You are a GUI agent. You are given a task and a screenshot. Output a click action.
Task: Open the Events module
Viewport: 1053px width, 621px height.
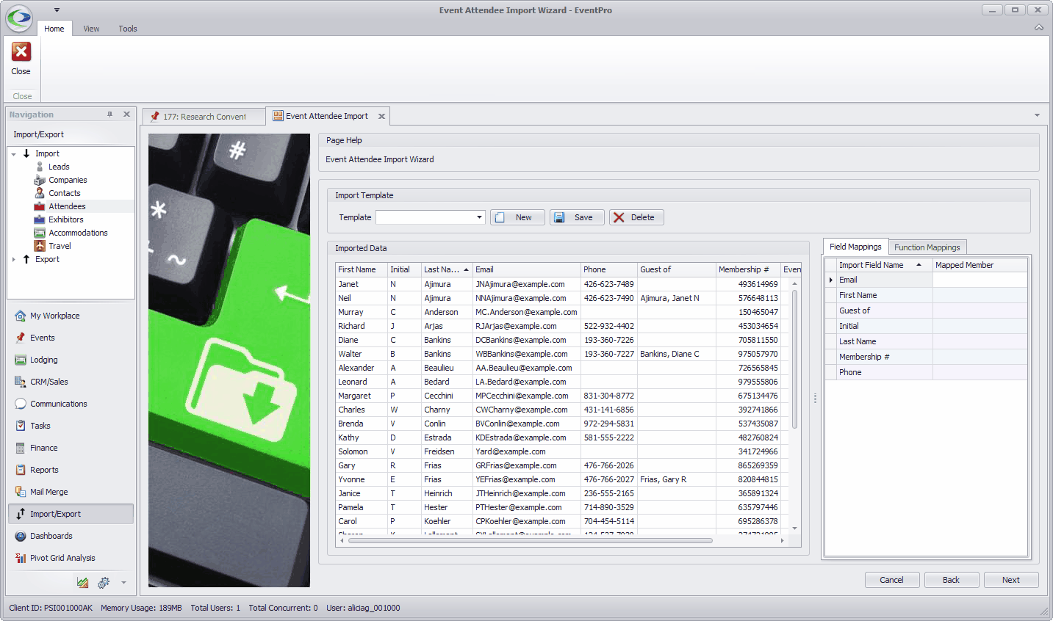point(71,338)
